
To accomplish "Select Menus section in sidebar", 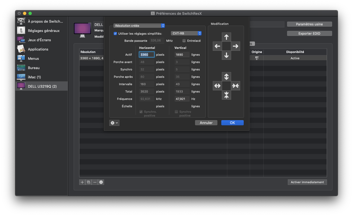I will [41, 58].
